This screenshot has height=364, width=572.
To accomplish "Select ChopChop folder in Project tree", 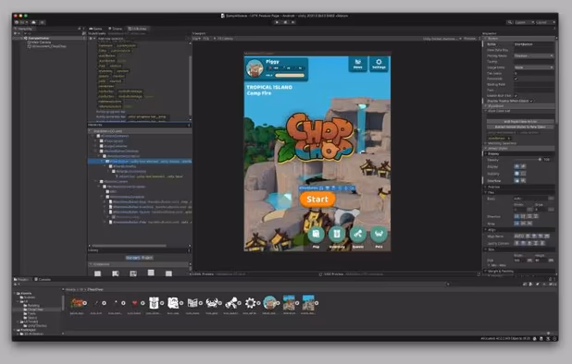I will [x=35, y=309].
